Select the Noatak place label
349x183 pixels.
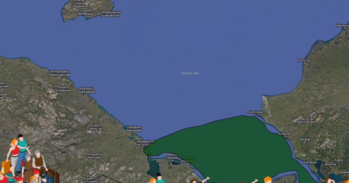tap(305, 139)
